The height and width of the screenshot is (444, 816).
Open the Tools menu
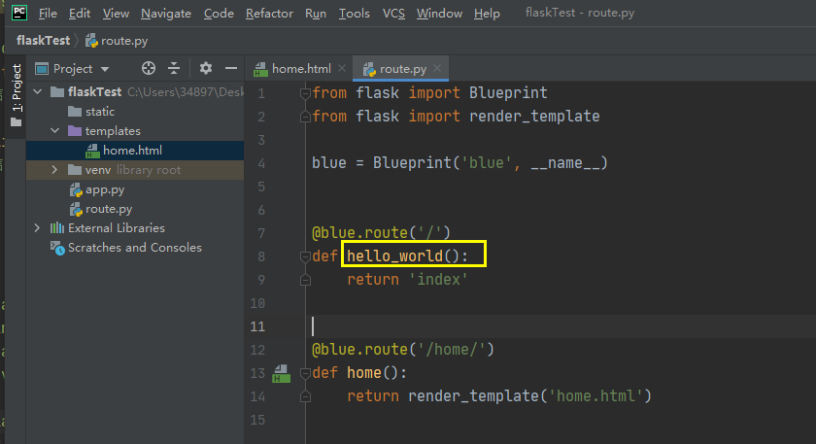[x=354, y=14]
